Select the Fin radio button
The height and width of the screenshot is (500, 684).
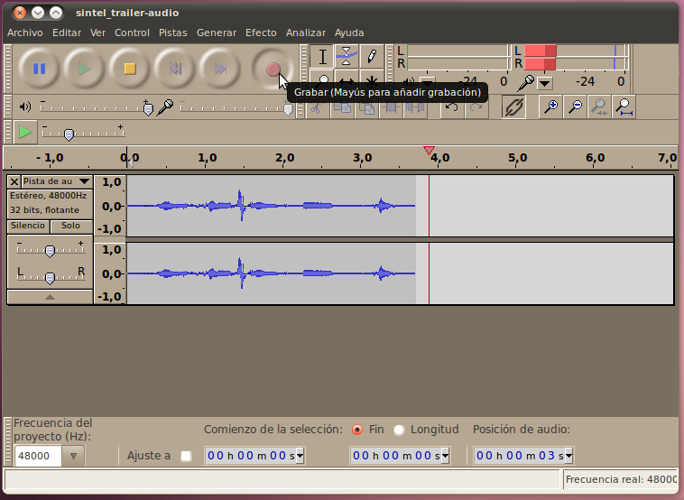(x=357, y=430)
